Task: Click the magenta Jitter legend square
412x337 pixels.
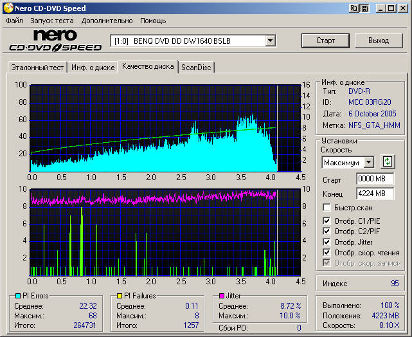Action: (221, 296)
